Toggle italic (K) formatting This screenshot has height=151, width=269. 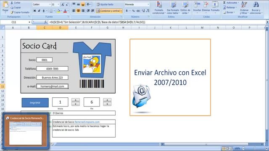coord(39,11)
